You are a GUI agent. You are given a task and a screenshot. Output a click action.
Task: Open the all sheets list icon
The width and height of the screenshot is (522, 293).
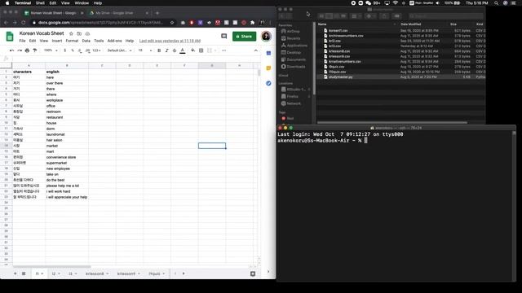[x=24, y=273]
